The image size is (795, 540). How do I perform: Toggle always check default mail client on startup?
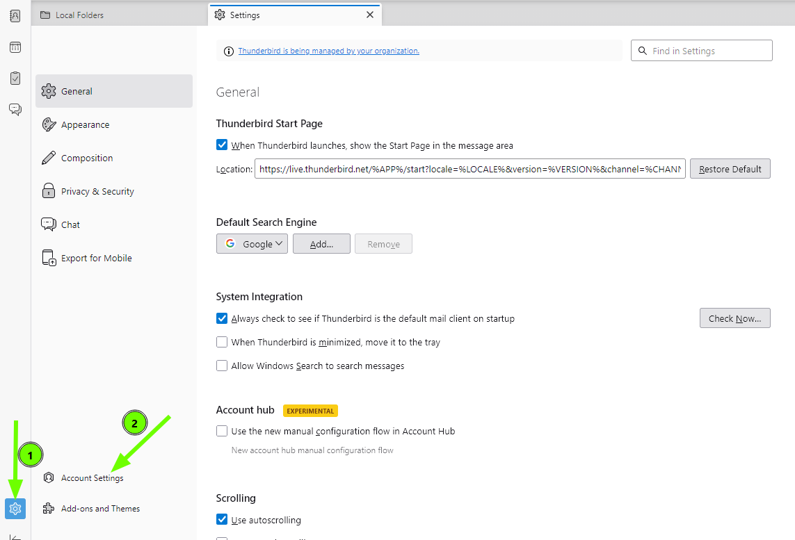(x=222, y=318)
